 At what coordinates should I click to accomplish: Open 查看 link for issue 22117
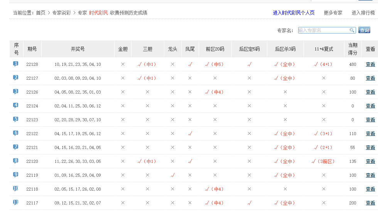coord(370,203)
